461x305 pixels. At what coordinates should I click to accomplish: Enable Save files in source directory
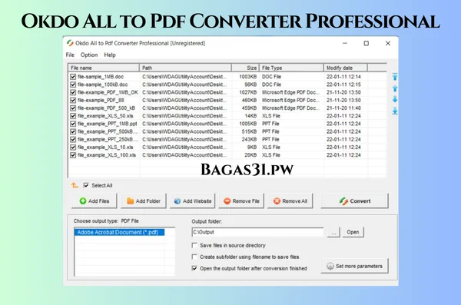[x=194, y=245]
